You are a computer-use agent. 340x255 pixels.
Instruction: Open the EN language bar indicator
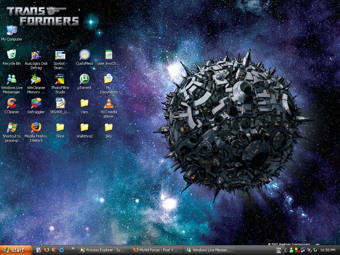pos(279,250)
